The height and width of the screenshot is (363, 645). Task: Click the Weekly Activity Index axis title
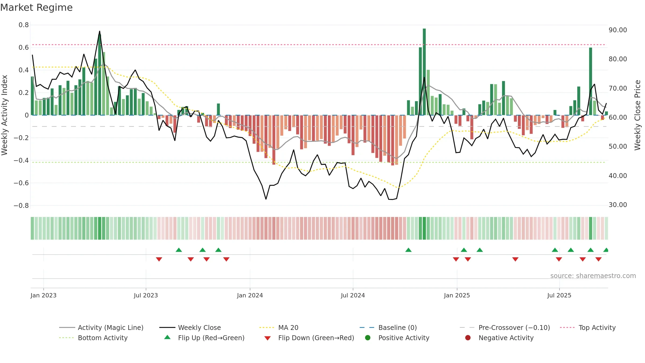5,115
